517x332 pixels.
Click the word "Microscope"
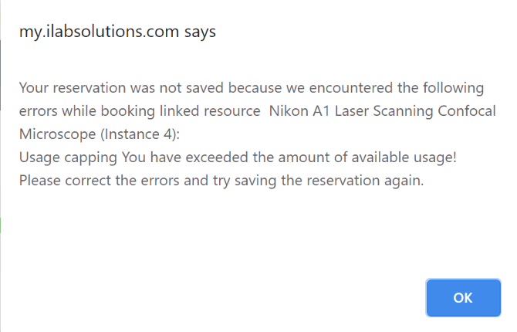pos(53,134)
